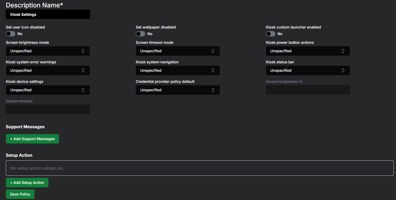This screenshot has width=396, height=200.
Task: Expand the Kiosk power button actions dropdown
Action: [x=308, y=51]
